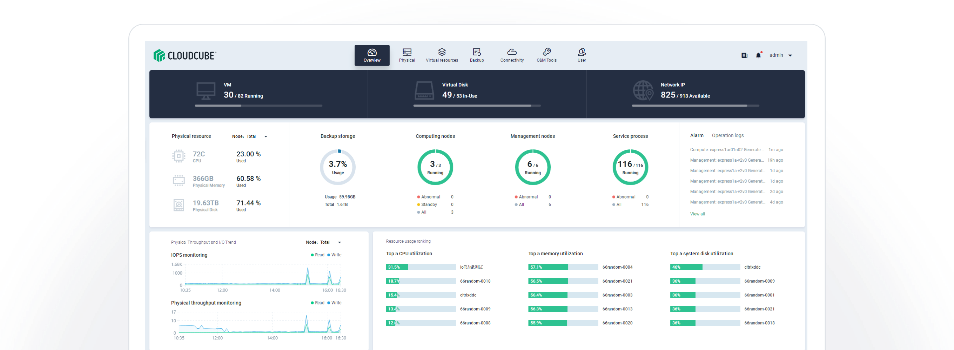954x350 pixels.
Task: Click the Network IP available progress bar
Action: tap(695, 106)
